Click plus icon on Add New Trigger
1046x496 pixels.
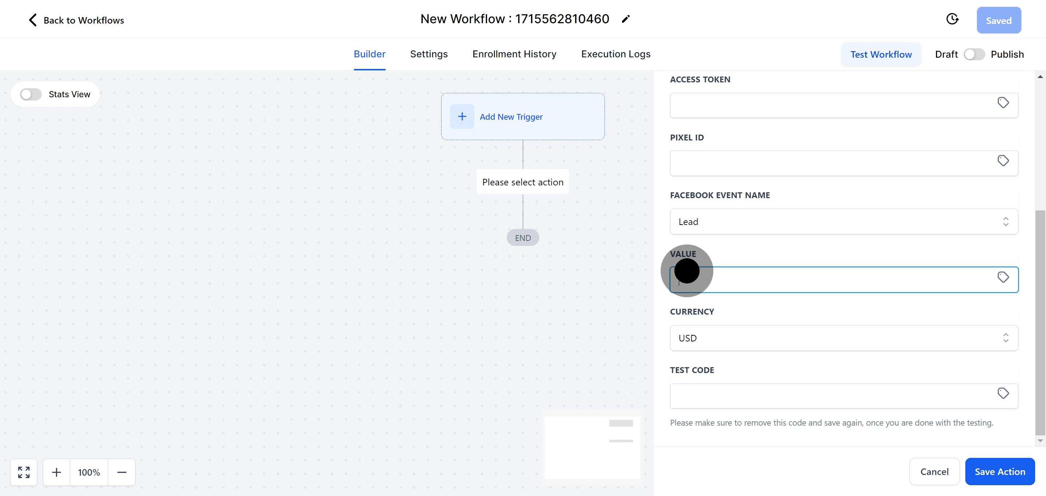tap(462, 117)
